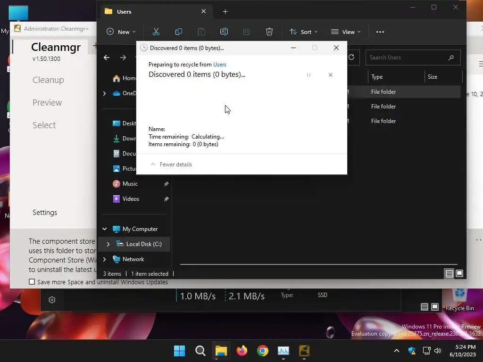Expand the Network tree node
Viewport: 483px width, 362px height.
coord(104,259)
